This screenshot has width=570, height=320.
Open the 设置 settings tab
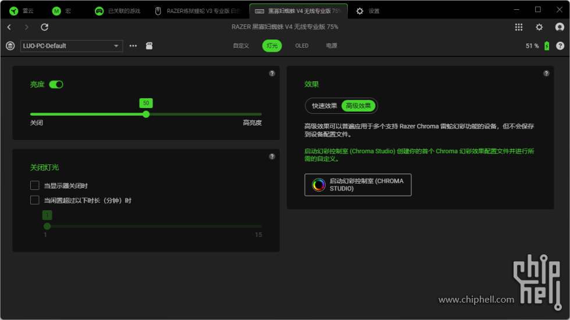click(368, 11)
